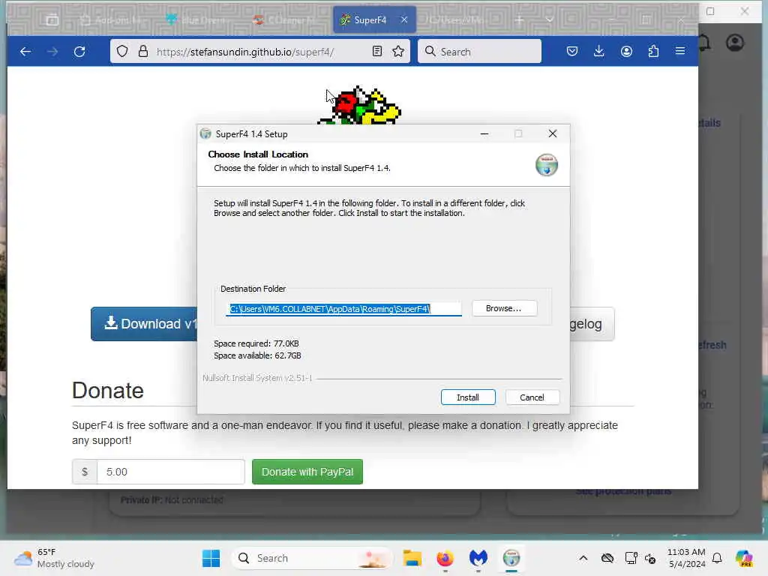This screenshot has height=576, width=768.
Task: Click the site security padlock icon
Action: tap(143, 52)
